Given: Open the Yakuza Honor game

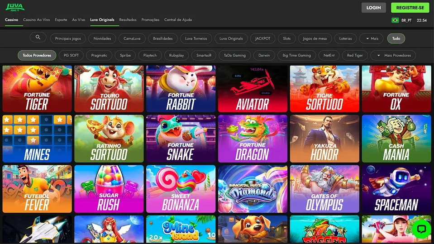Looking at the screenshot, I should [324, 139].
